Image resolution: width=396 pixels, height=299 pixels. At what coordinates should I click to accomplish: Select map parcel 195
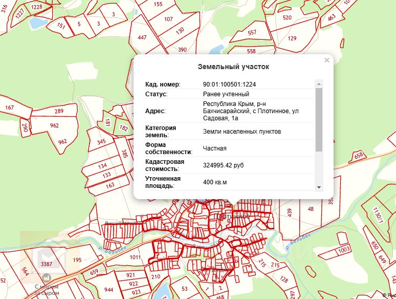[77, 260]
